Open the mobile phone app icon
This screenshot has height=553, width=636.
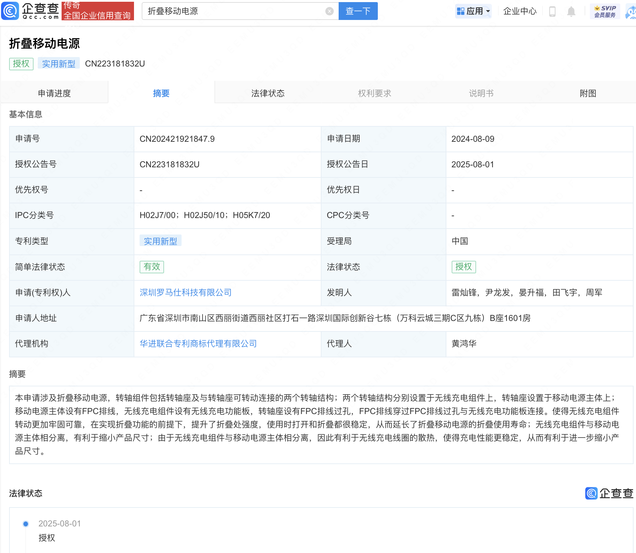(x=552, y=12)
